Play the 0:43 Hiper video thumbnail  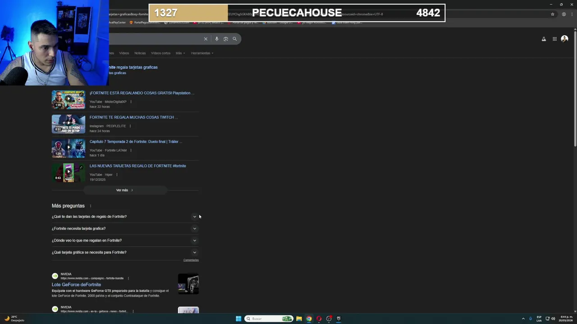(69, 173)
